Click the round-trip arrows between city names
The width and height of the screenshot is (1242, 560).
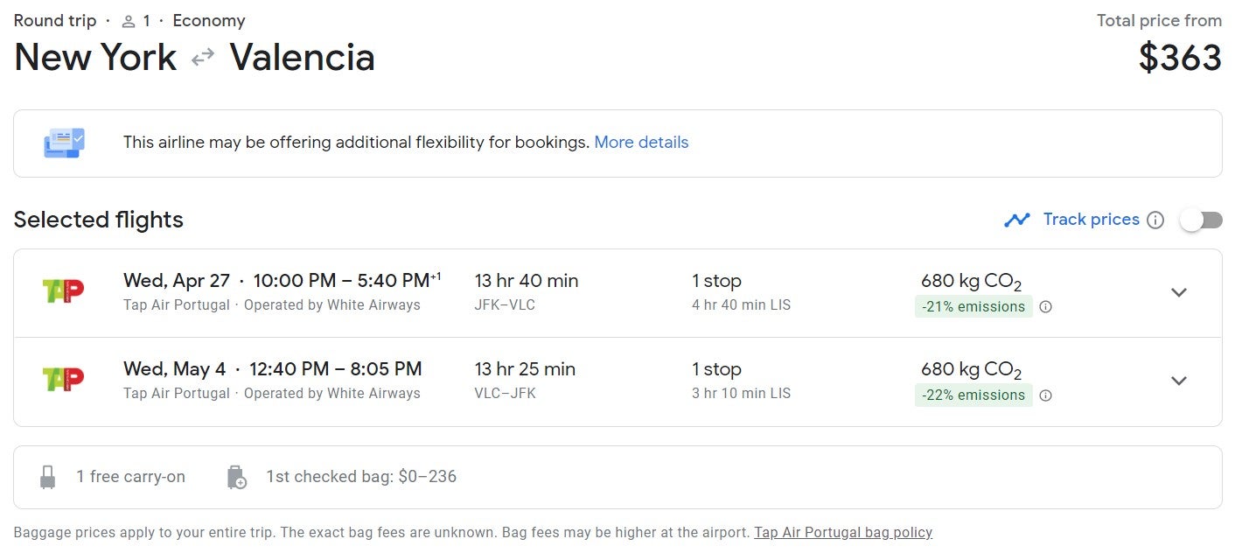click(203, 58)
